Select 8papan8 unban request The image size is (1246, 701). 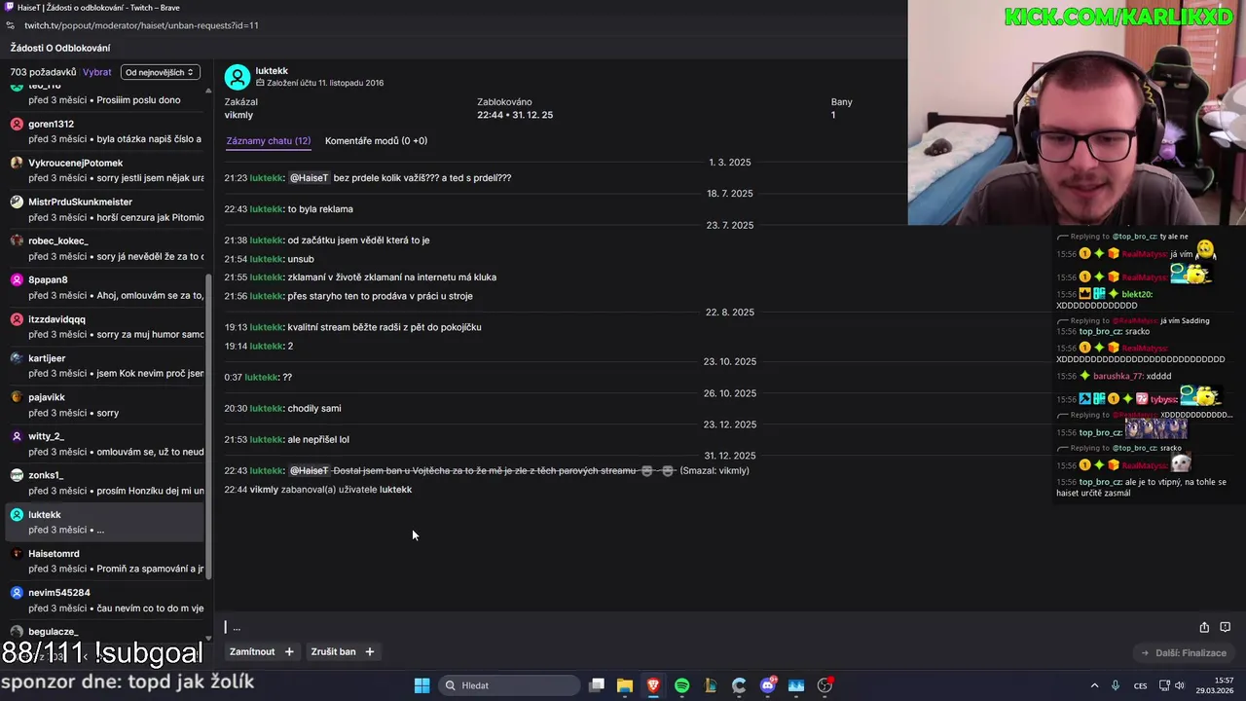[x=105, y=287]
